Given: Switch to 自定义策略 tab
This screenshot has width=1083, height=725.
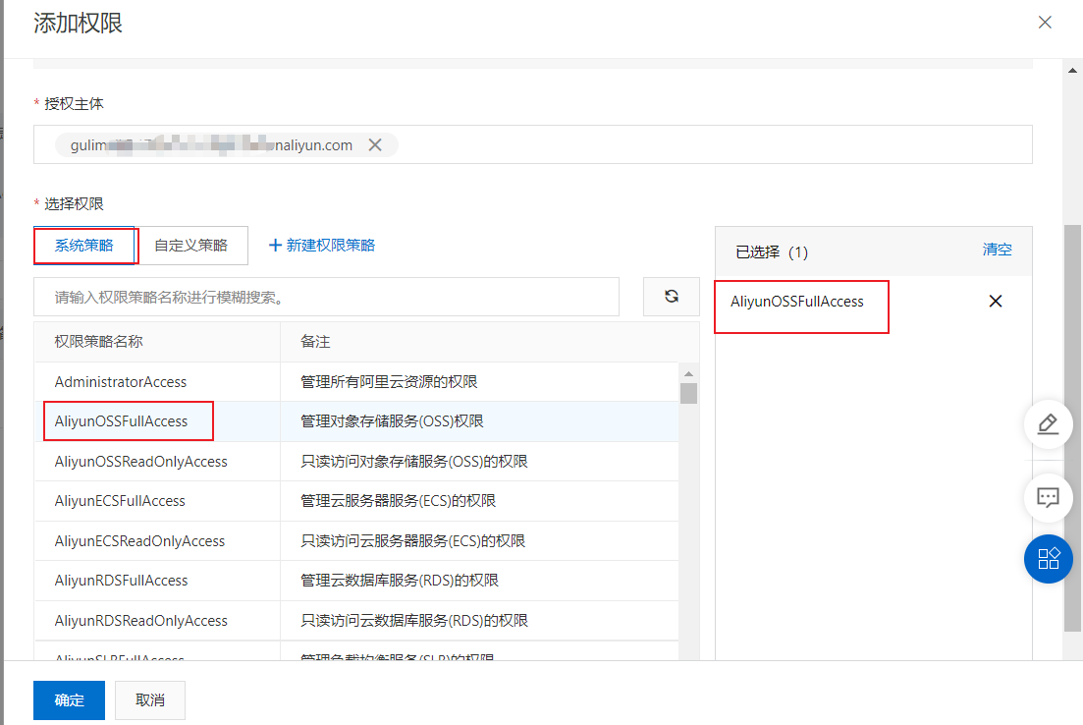Looking at the screenshot, I should point(191,246).
